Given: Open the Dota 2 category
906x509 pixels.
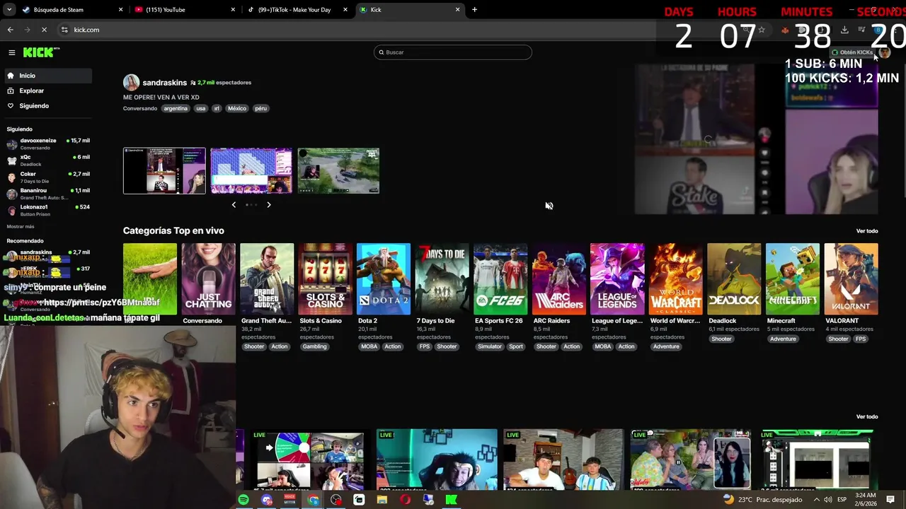Looking at the screenshot, I should click(384, 279).
